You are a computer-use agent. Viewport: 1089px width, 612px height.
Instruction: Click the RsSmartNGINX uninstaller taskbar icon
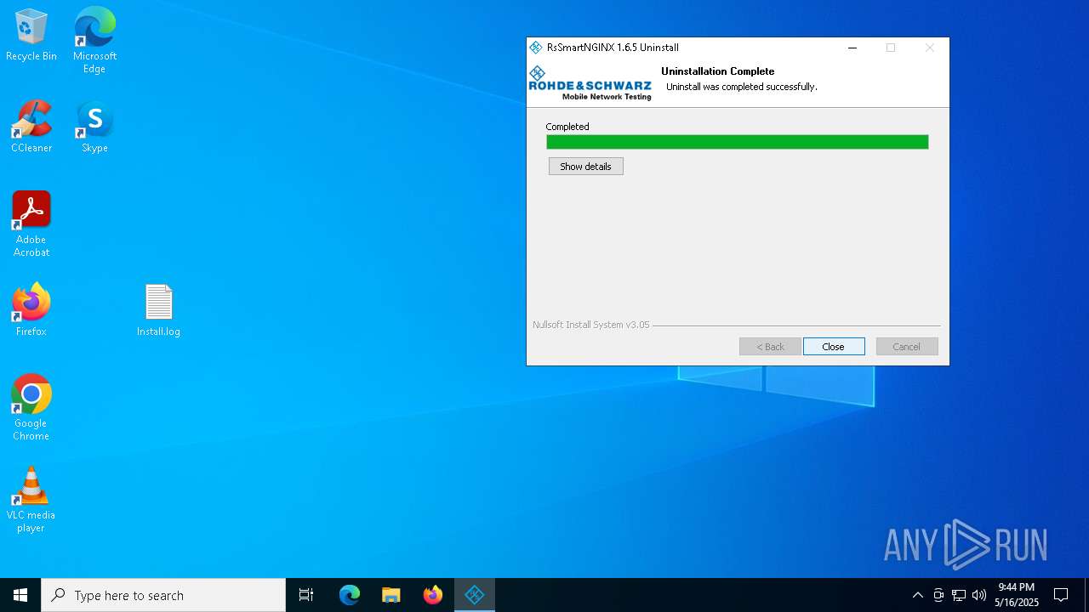click(475, 595)
